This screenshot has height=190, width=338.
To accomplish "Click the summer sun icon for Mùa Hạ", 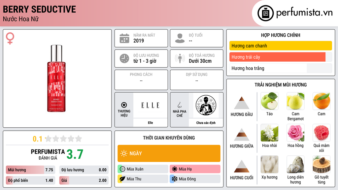I will pos(175,169).
